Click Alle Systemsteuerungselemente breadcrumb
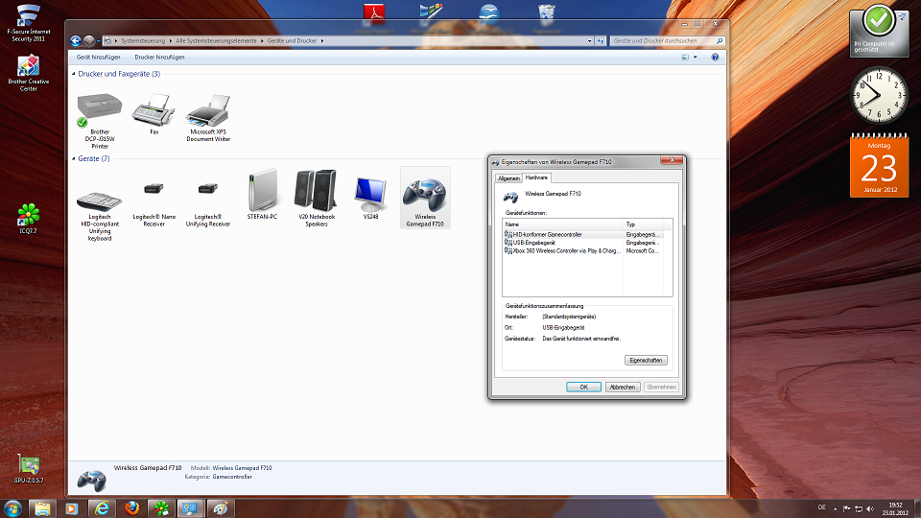 pos(216,41)
